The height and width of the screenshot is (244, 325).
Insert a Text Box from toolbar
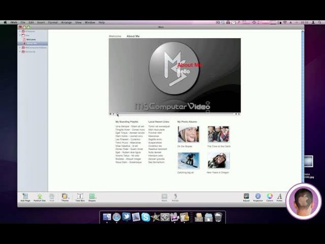[80, 196]
